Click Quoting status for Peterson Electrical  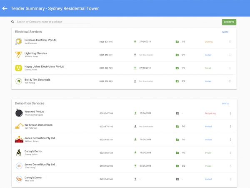click(208, 42)
